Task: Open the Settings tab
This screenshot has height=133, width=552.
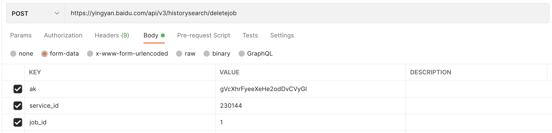Action: (282, 35)
